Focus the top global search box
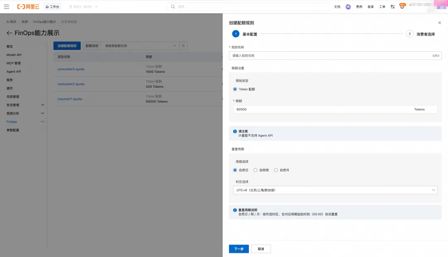Viewport: 448px width, 257px height. click(248, 7)
